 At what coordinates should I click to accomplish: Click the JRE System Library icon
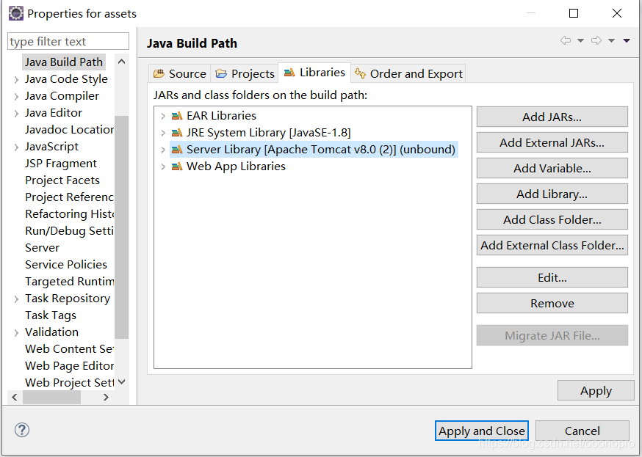[x=177, y=133]
